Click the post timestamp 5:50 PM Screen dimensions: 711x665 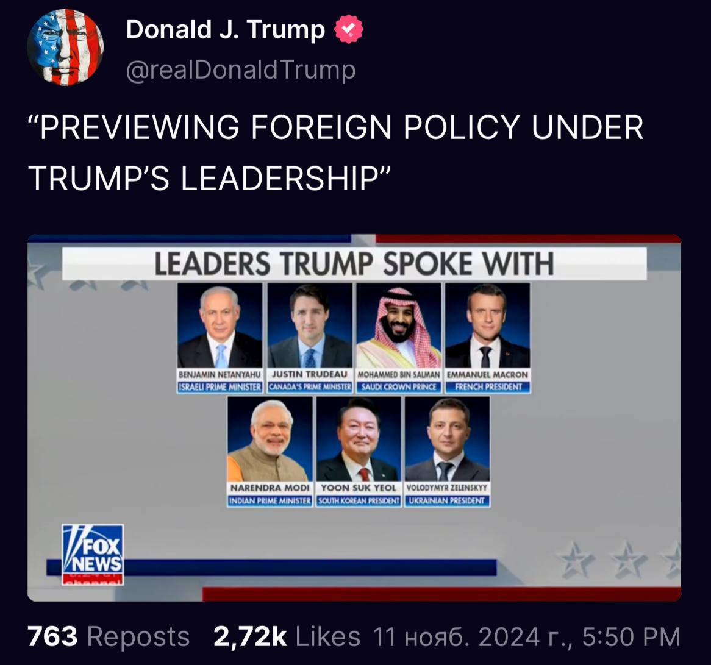click(631, 636)
